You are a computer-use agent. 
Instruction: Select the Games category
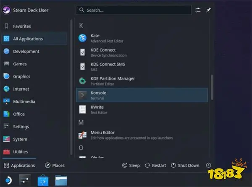(20, 64)
